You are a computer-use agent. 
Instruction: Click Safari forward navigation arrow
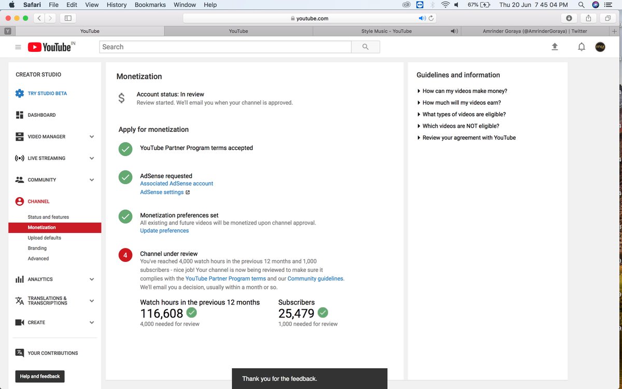[x=51, y=18]
